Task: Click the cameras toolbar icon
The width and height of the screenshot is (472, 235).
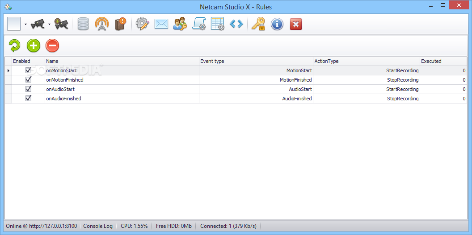Action: pos(38,24)
